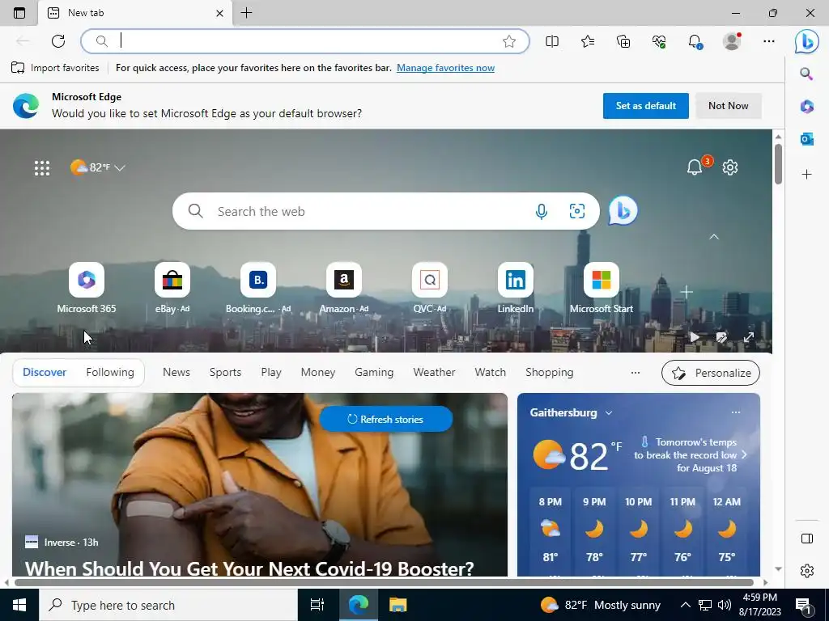Open weather card more options ellipsis

point(735,412)
